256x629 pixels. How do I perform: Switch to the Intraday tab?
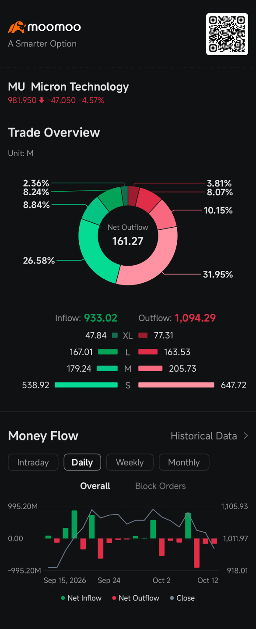point(33,462)
